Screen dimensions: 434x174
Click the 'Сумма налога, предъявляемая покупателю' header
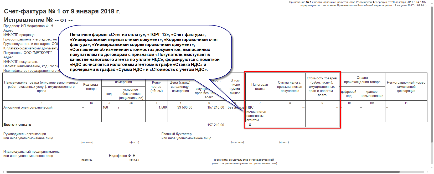[x=290, y=86]
